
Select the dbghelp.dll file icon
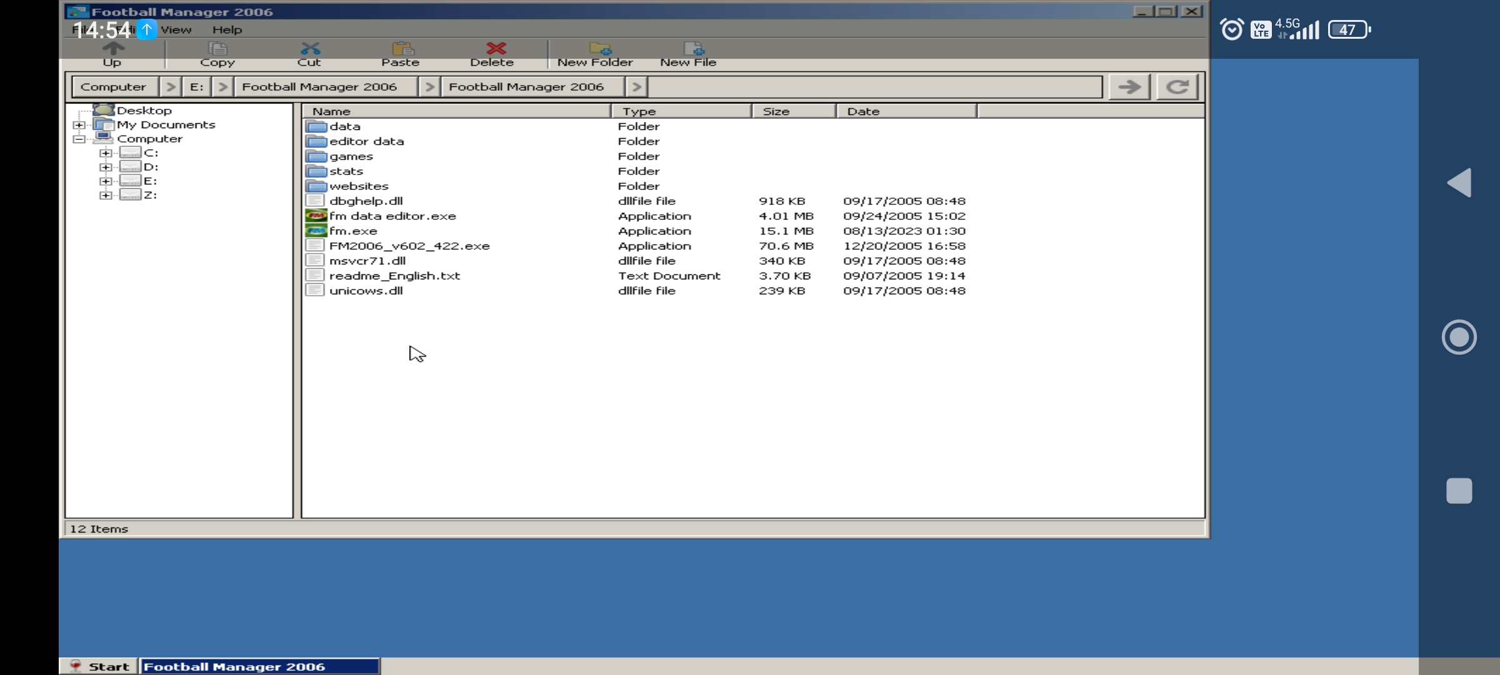coord(315,201)
